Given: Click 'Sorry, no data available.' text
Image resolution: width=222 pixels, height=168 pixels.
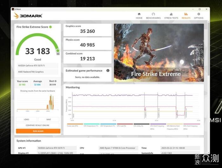Looking at the screenshot, I should click(x=87, y=77).
